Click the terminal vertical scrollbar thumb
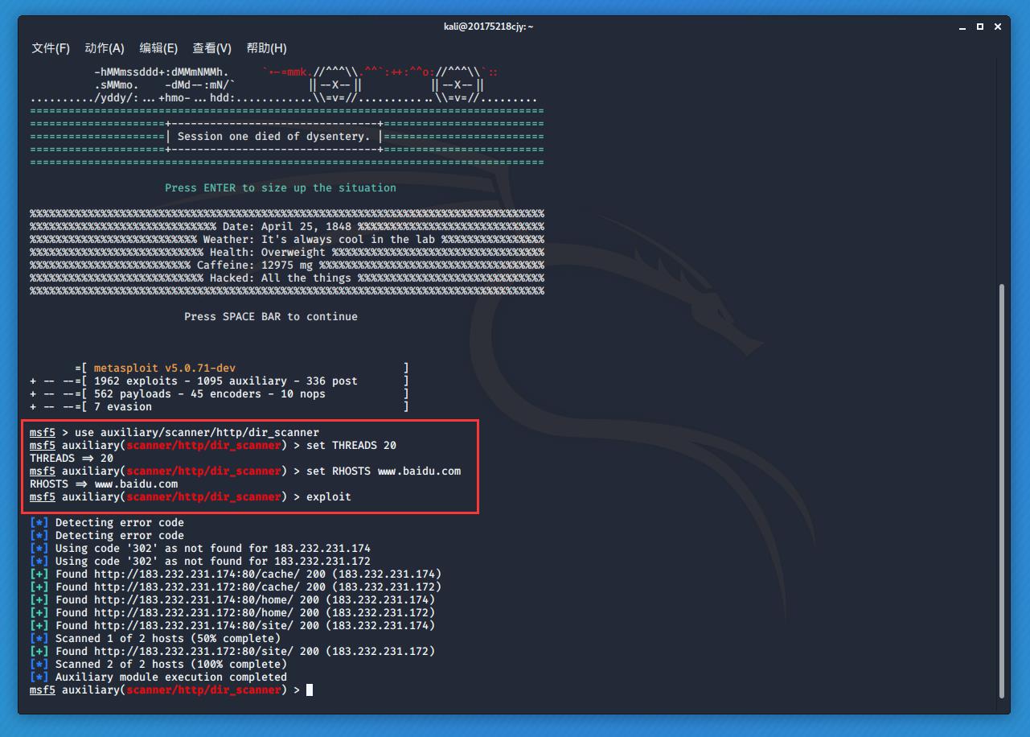The width and height of the screenshot is (1030, 737). 1002,491
